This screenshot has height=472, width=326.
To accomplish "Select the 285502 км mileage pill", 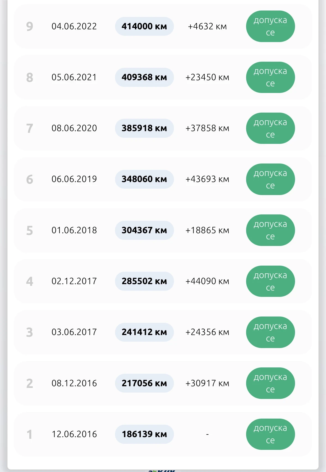I will [x=144, y=281].
